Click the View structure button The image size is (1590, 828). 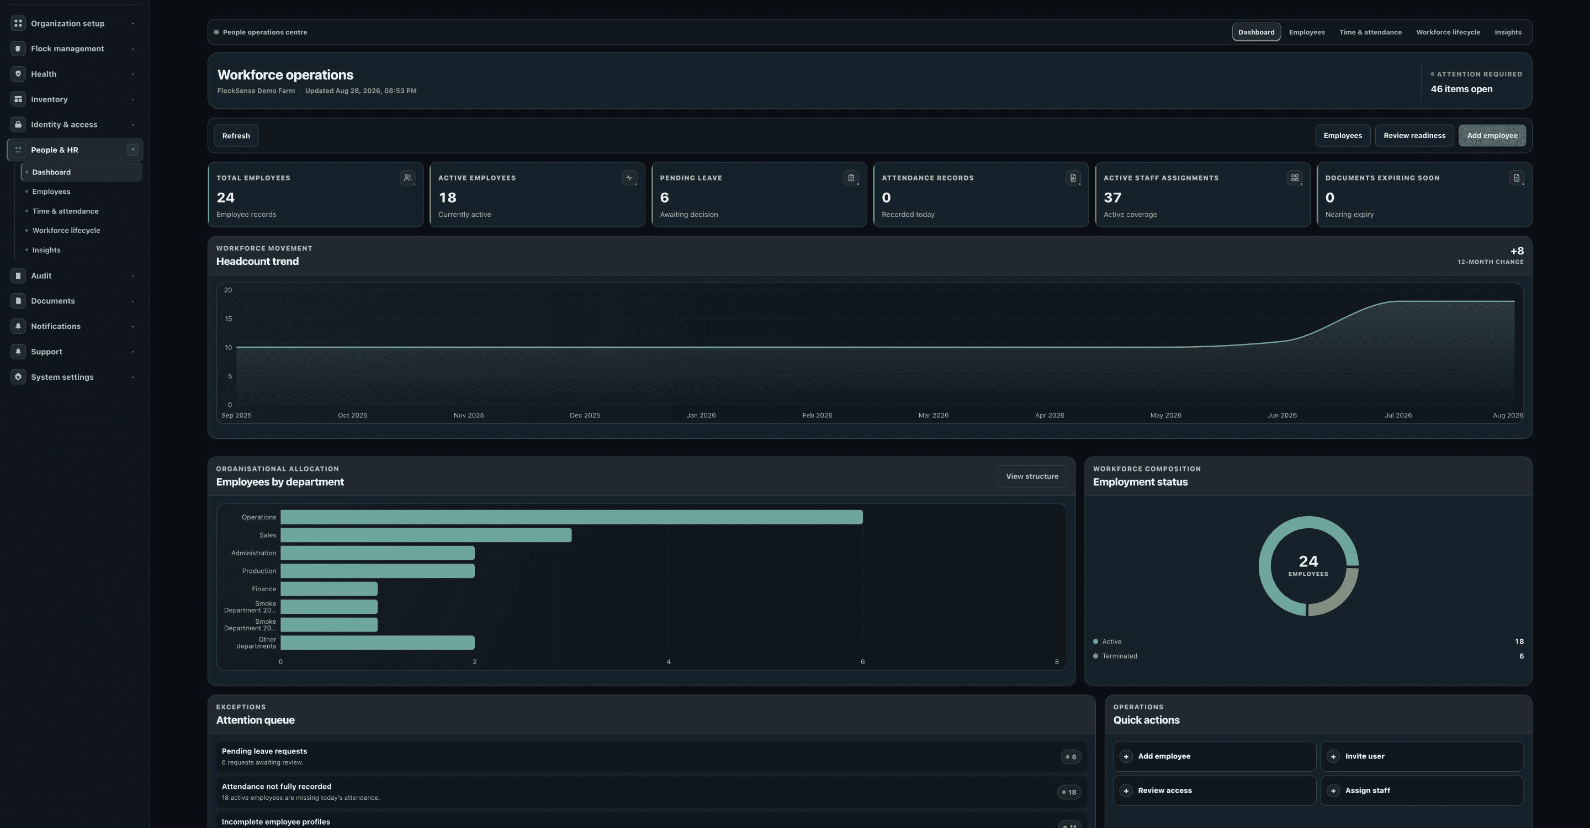[1032, 476]
